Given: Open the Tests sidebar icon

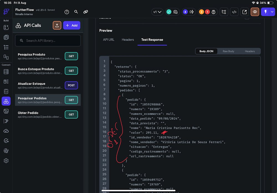Looking at the screenshot, I should coord(6,141).
